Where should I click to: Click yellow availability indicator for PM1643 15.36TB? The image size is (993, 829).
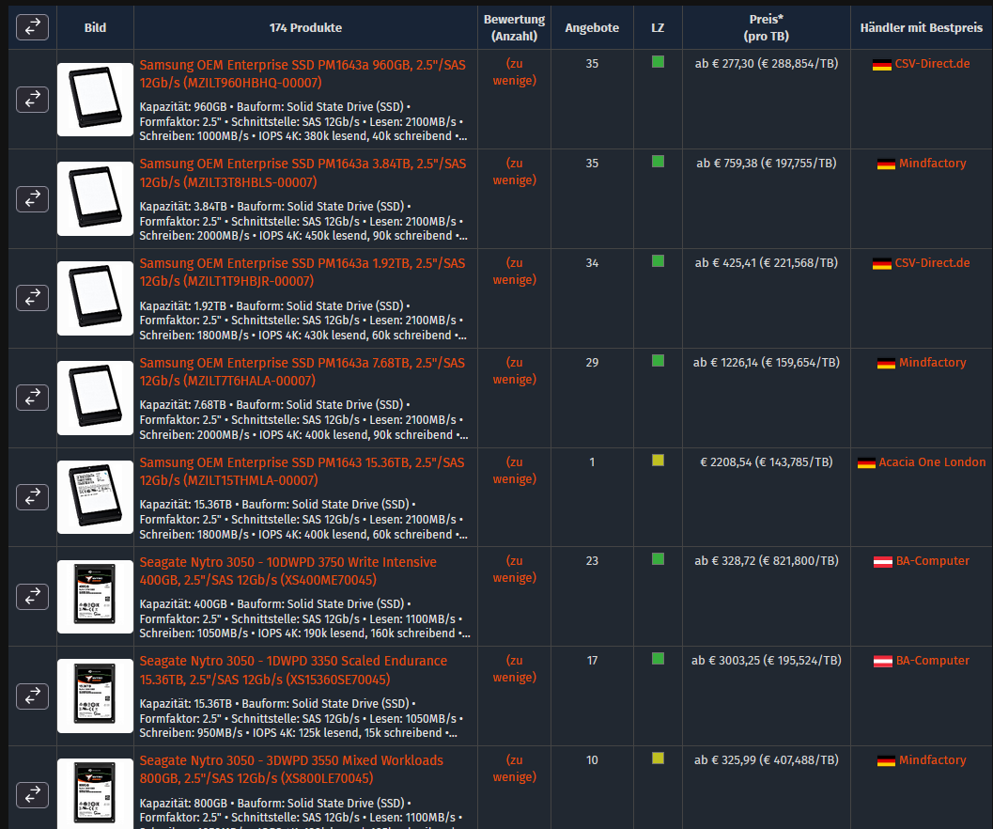(x=658, y=461)
